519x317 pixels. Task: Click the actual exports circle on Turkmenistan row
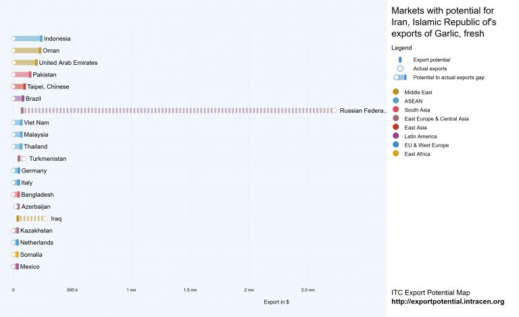pyautogui.click(x=23, y=158)
